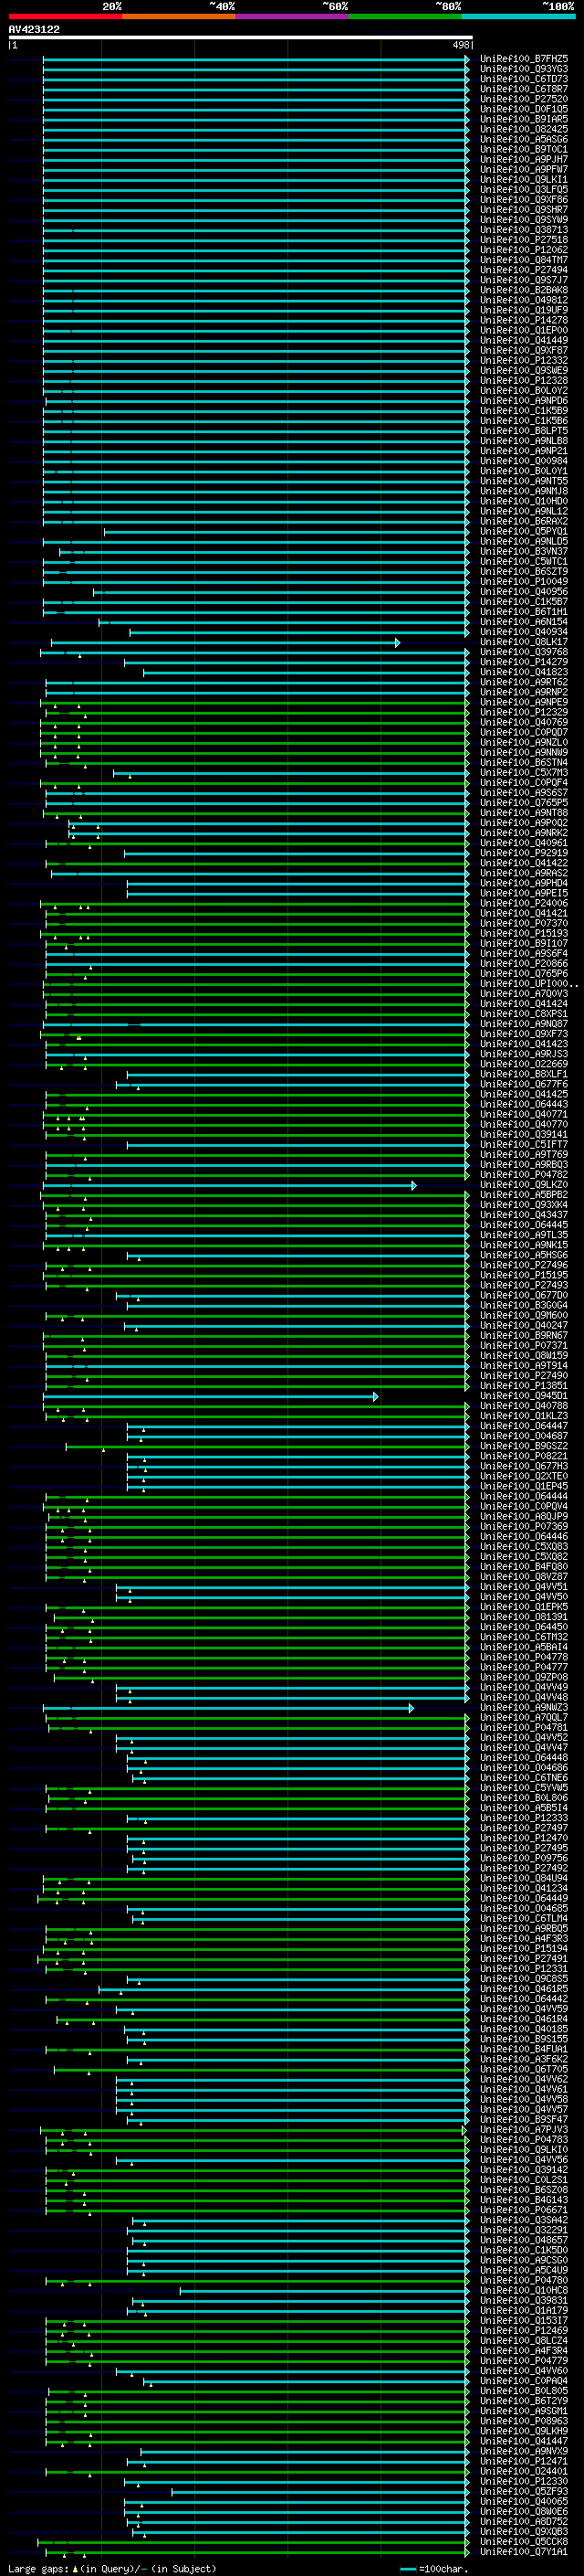584x2576 pixels.
Task: Click the short alignment bar for UniRef100_Q8LKI7
Action: tap(224, 643)
